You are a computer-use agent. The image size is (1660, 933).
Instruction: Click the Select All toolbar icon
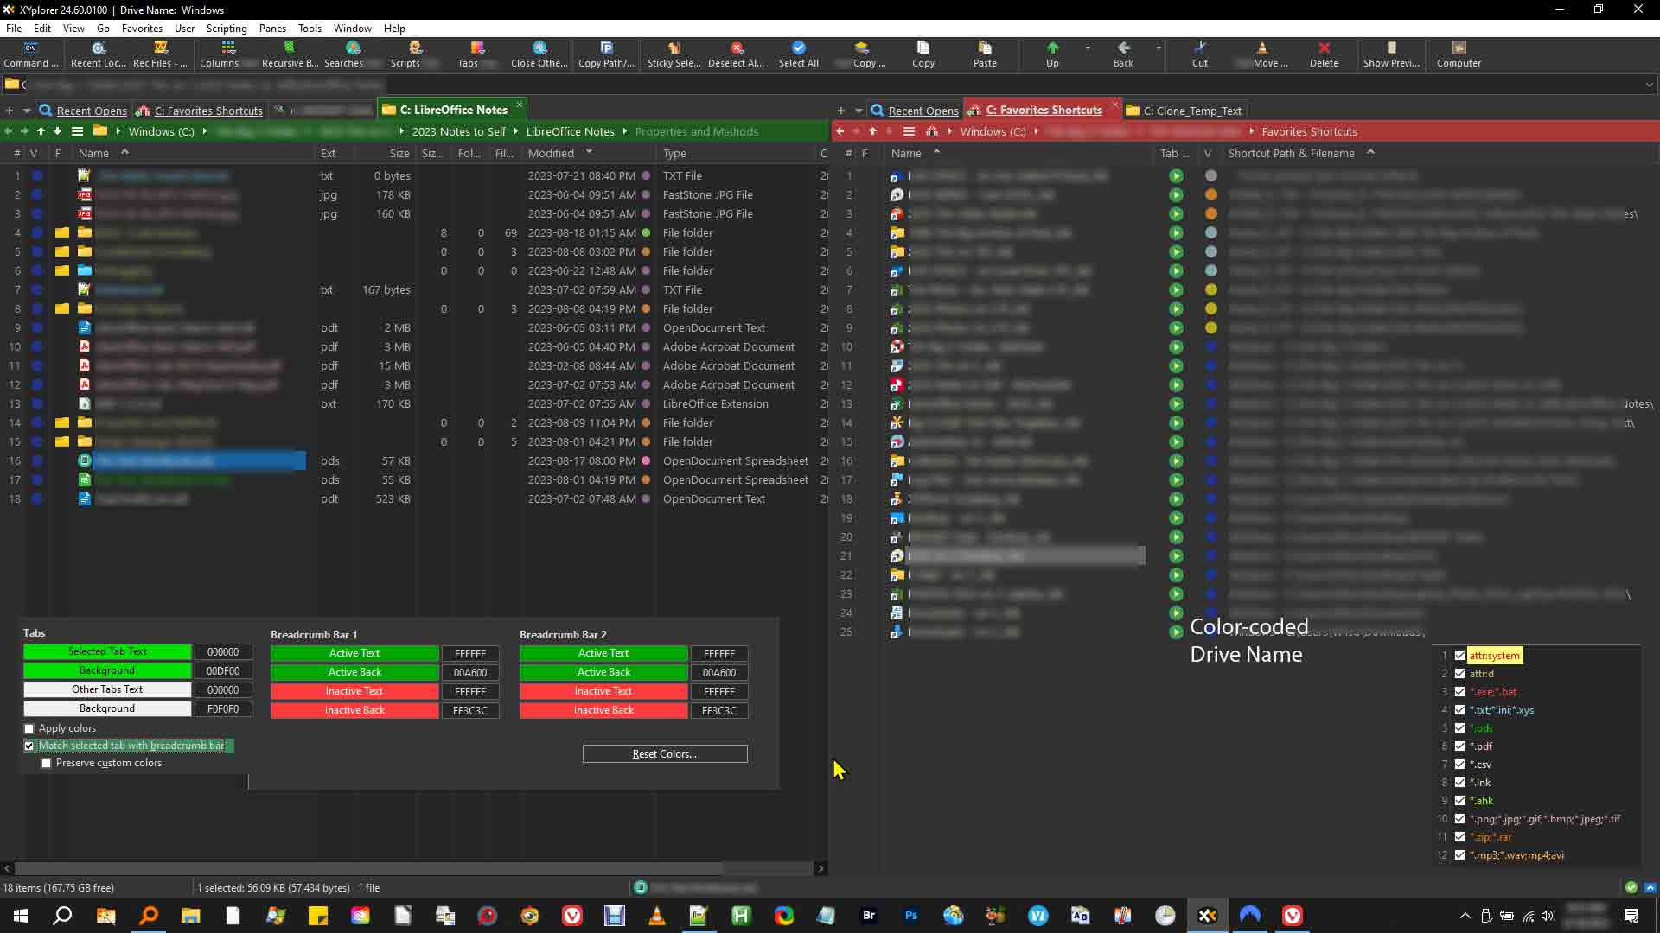click(x=798, y=53)
